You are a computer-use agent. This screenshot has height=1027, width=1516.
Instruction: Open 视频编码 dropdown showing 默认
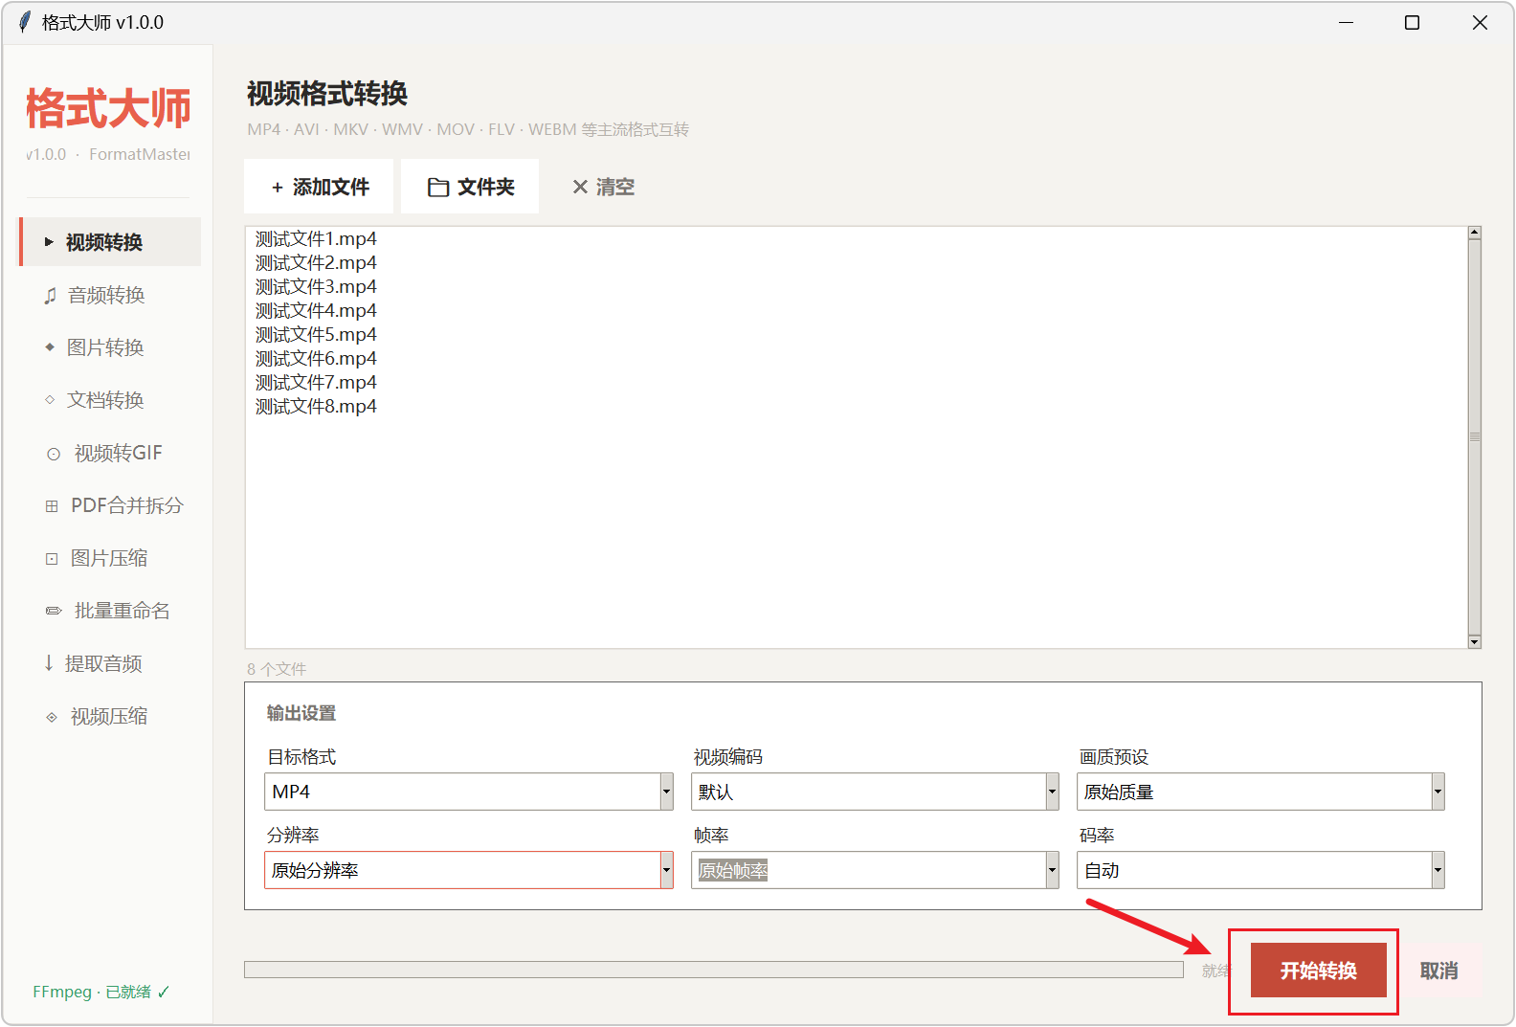(x=875, y=792)
